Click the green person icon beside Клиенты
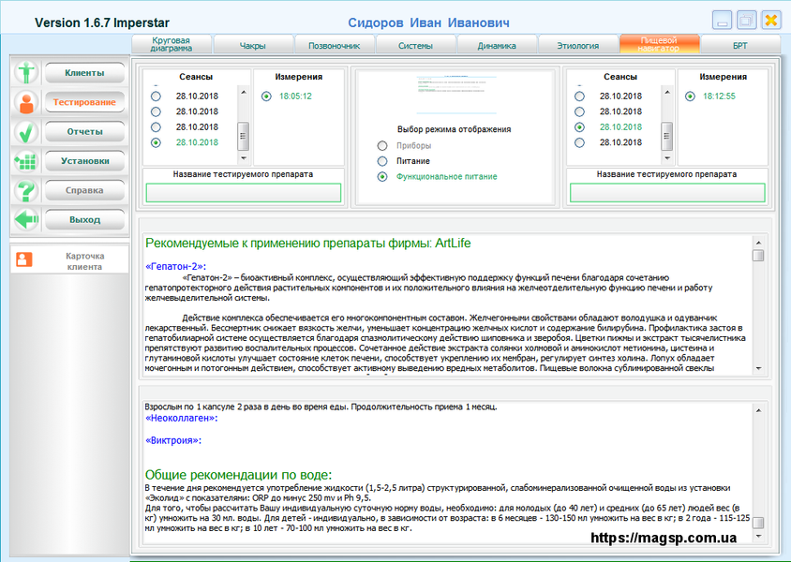Image resolution: width=791 pixels, height=562 pixels. (x=25, y=72)
